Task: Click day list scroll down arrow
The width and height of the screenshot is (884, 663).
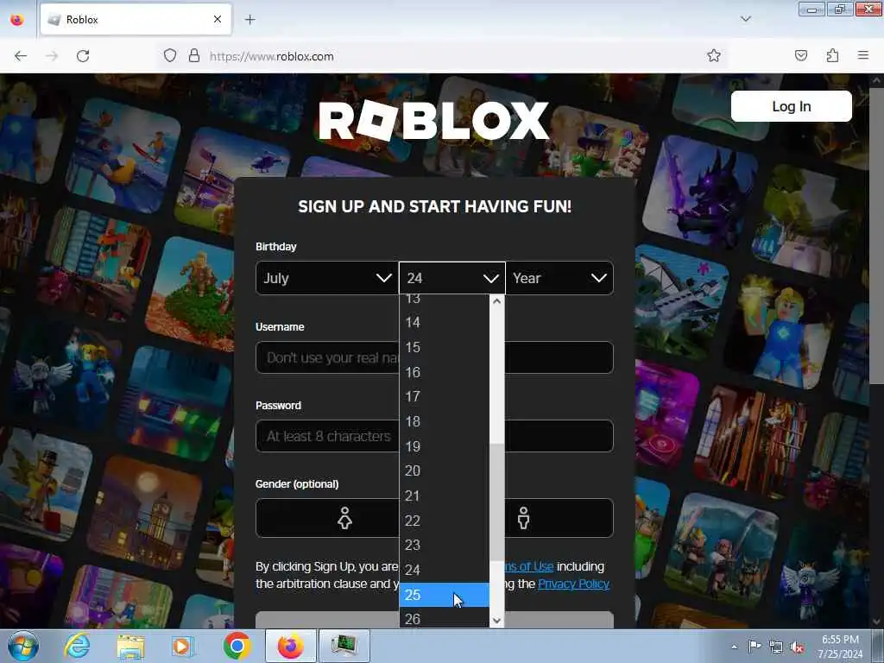Action: pos(496,620)
